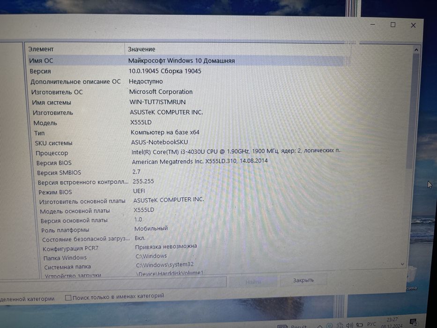Click the scrollbar up arrow
The image size is (437, 328).
[416, 50]
